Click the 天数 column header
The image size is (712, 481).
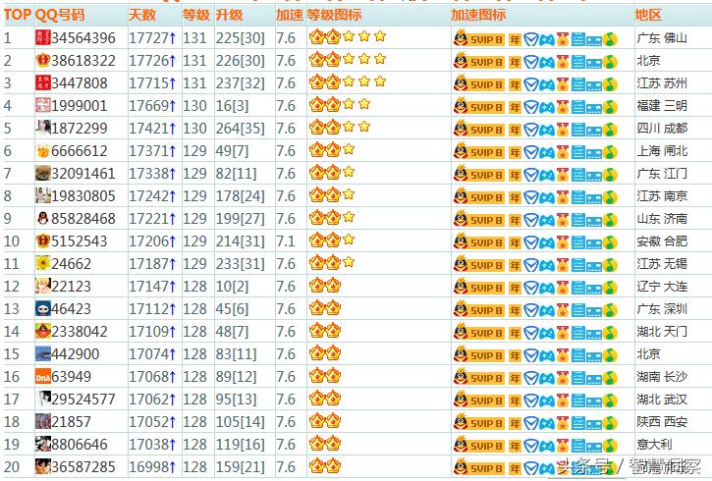142,15
